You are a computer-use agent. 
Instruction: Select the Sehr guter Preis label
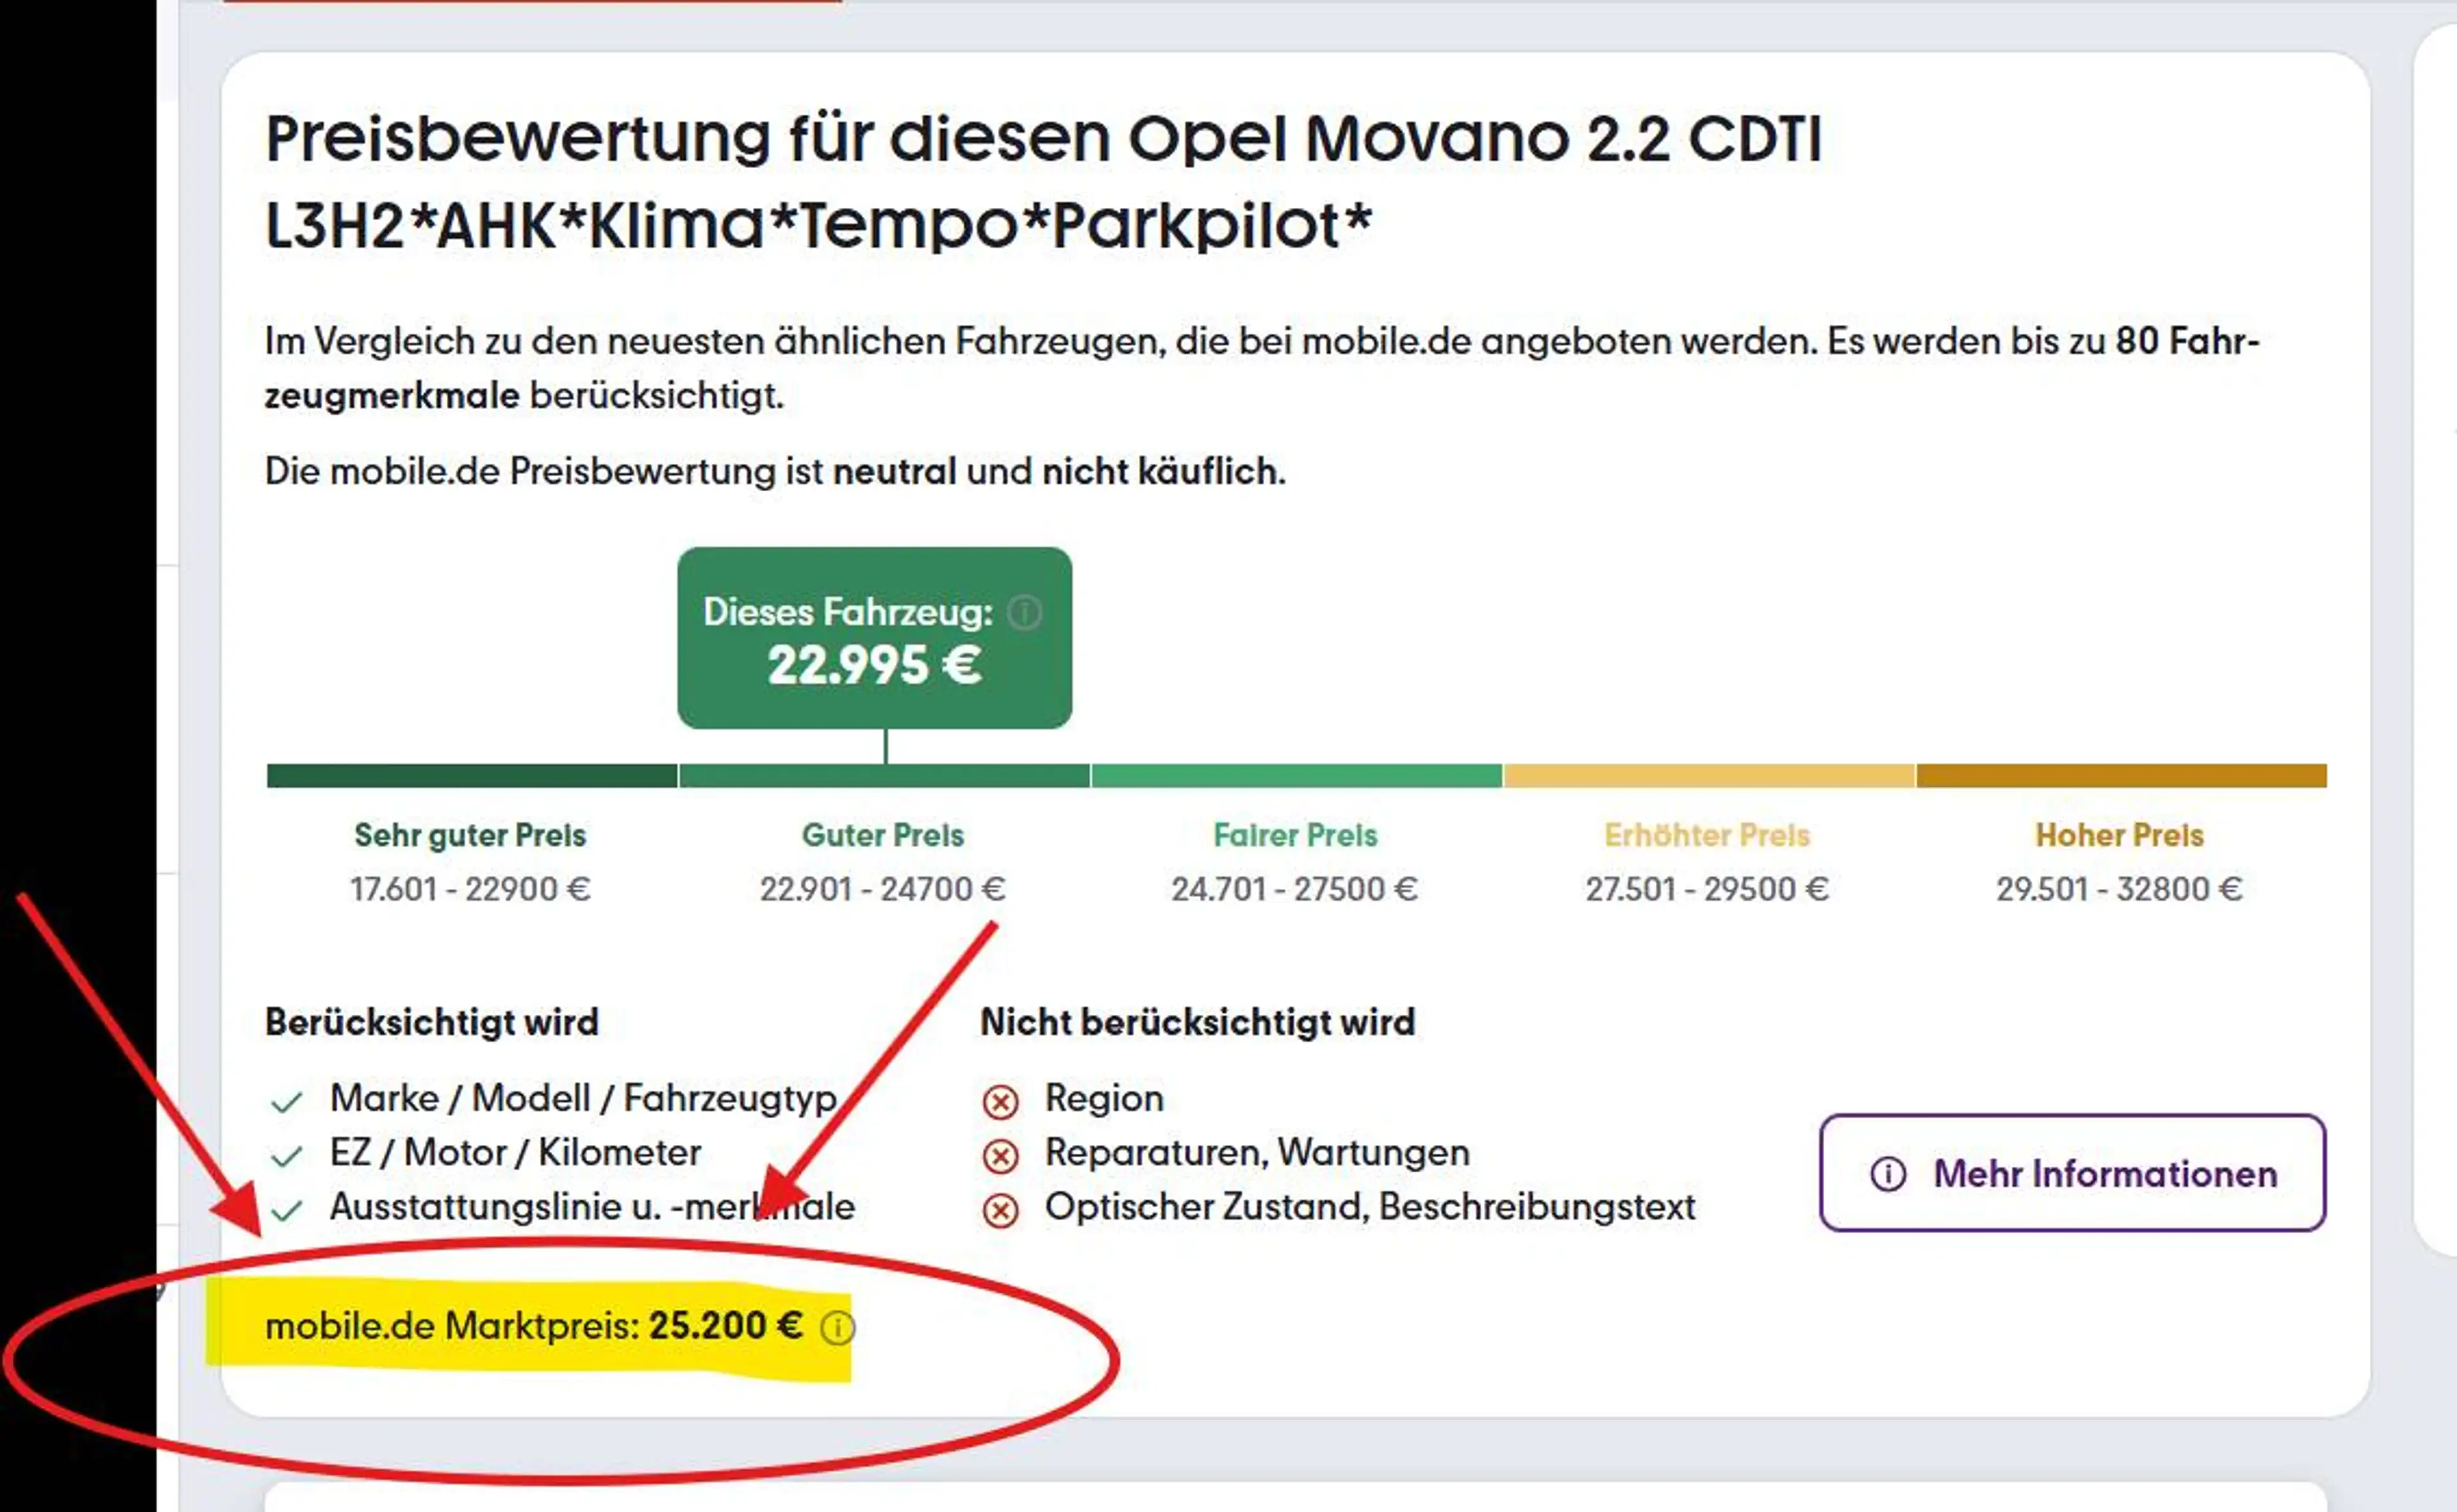point(470,835)
